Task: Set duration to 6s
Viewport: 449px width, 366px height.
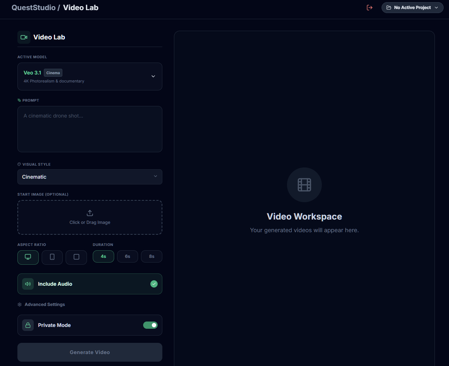Action: point(128,256)
